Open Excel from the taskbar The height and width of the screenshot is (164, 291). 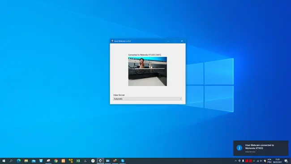coord(78,161)
